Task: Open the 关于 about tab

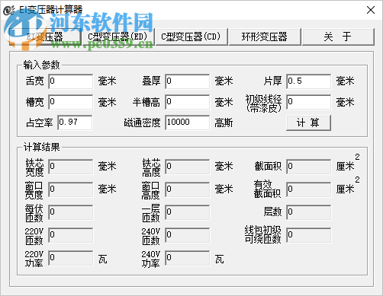Action: tap(338, 37)
